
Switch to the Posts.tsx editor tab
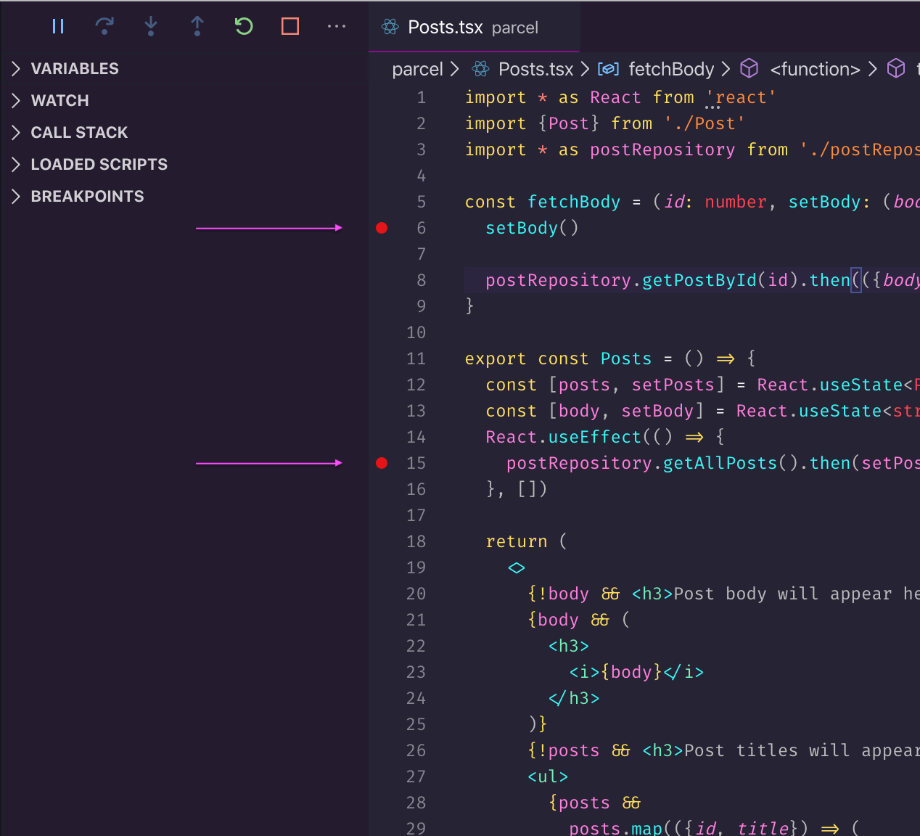(x=445, y=28)
